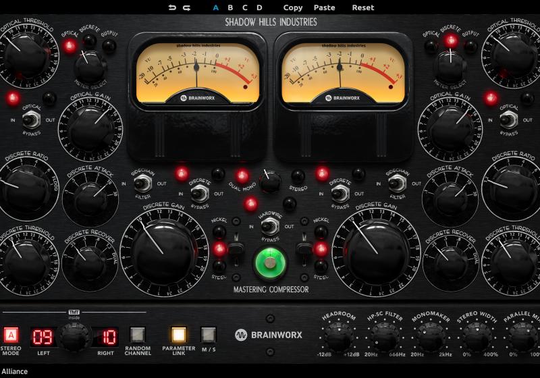The height and width of the screenshot is (378, 540).
Task: Click the Random Channel button
Action: (x=138, y=335)
